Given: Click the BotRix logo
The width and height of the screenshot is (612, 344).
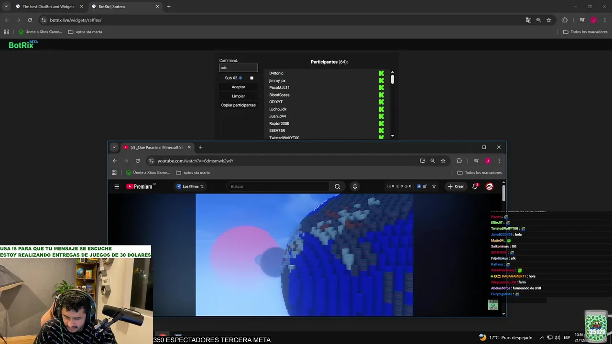Looking at the screenshot, I should pyautogui.click(x=22, y=44).
